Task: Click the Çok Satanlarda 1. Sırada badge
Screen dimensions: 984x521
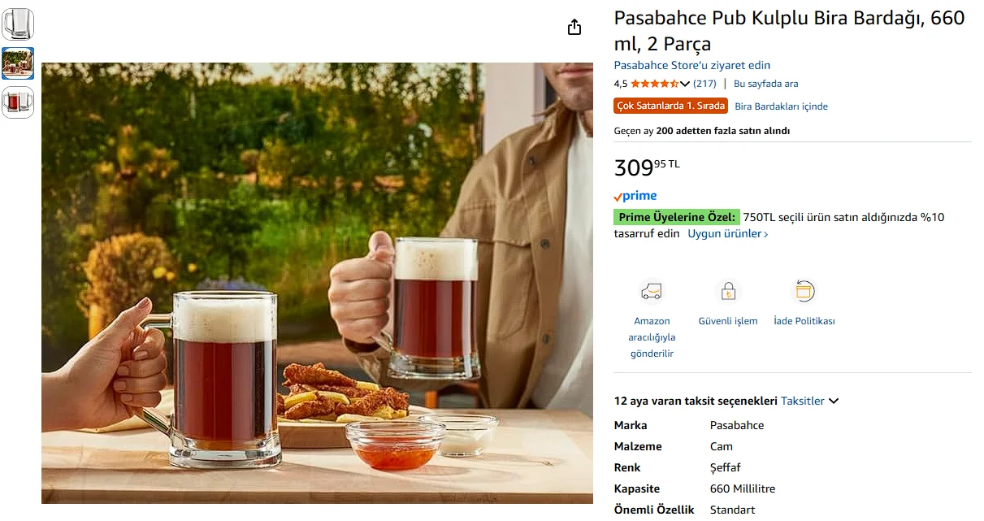Action: point(670,106)
